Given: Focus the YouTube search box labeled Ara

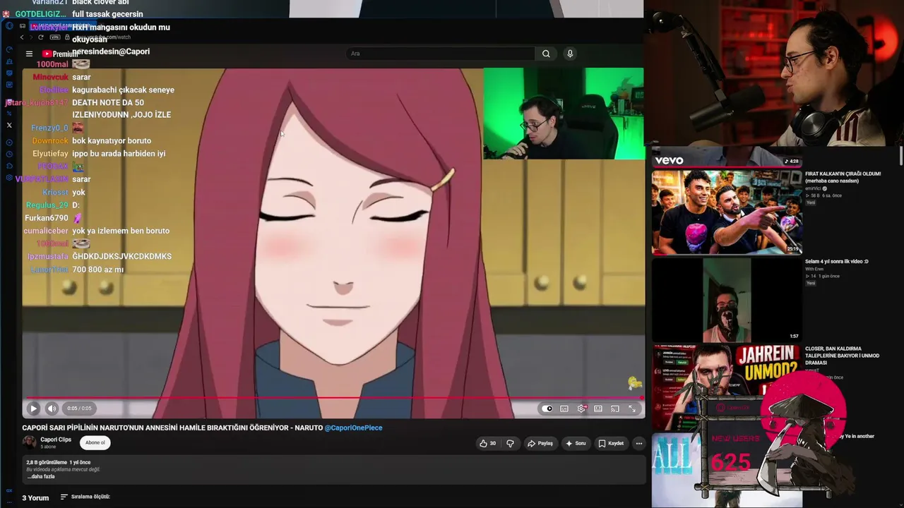Looking at the screenshot, I should point(441,54).
